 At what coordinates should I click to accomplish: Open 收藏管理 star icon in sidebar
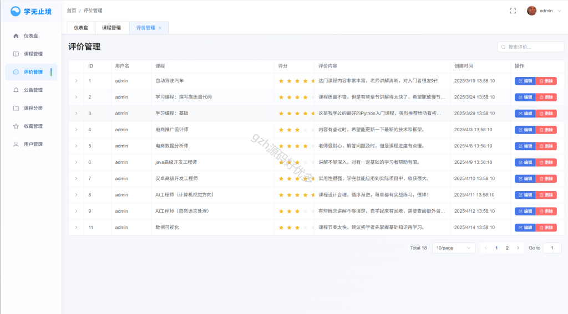pyautogui.click(x=16, y=126)
